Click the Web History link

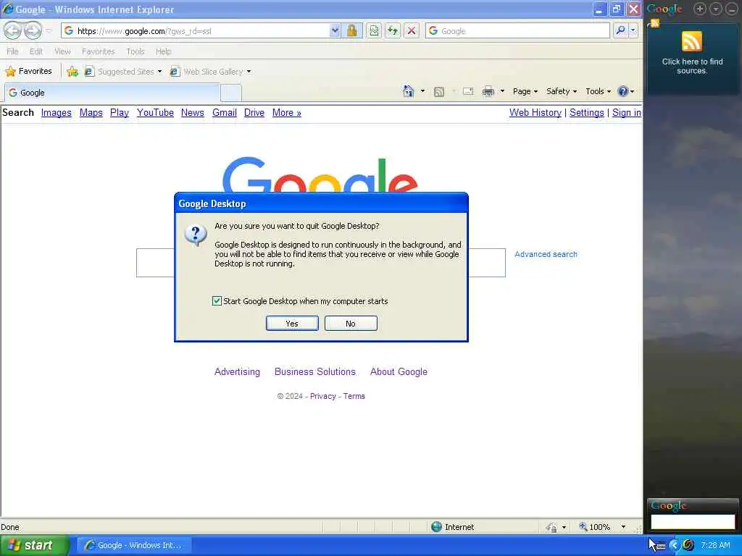(x=535, y=112)
